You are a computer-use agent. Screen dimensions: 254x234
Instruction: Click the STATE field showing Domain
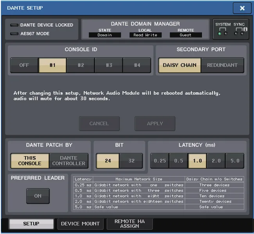click(105, 35)
